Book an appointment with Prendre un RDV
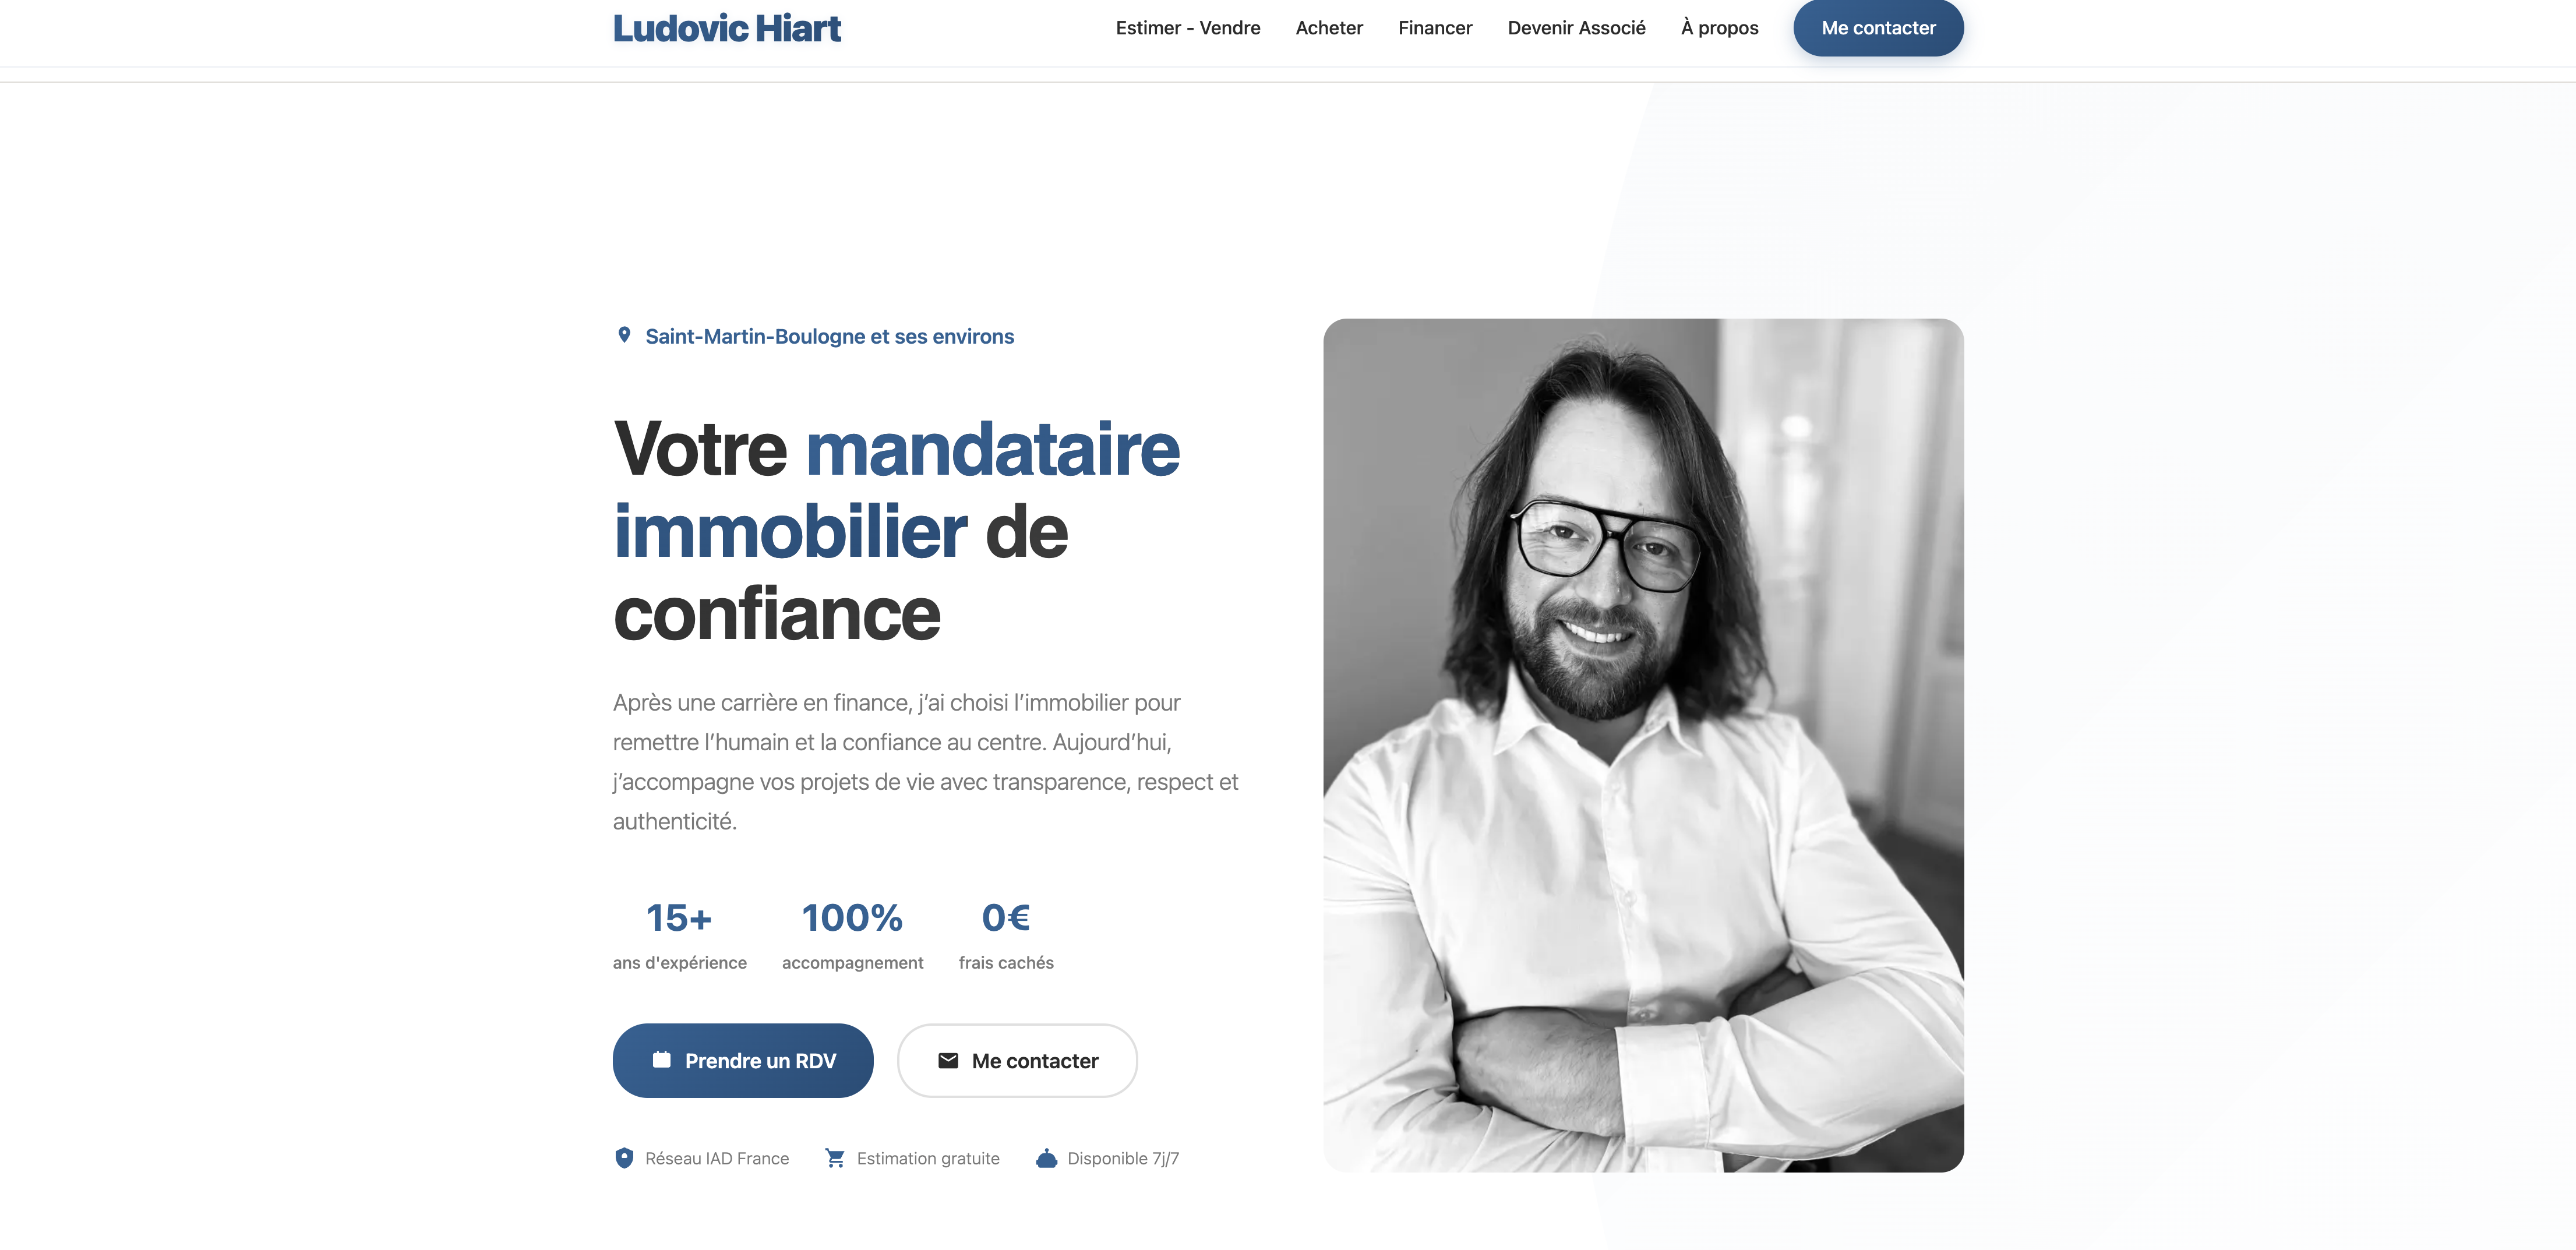Screen dimensions: 2576x1250 [743, 1060]
